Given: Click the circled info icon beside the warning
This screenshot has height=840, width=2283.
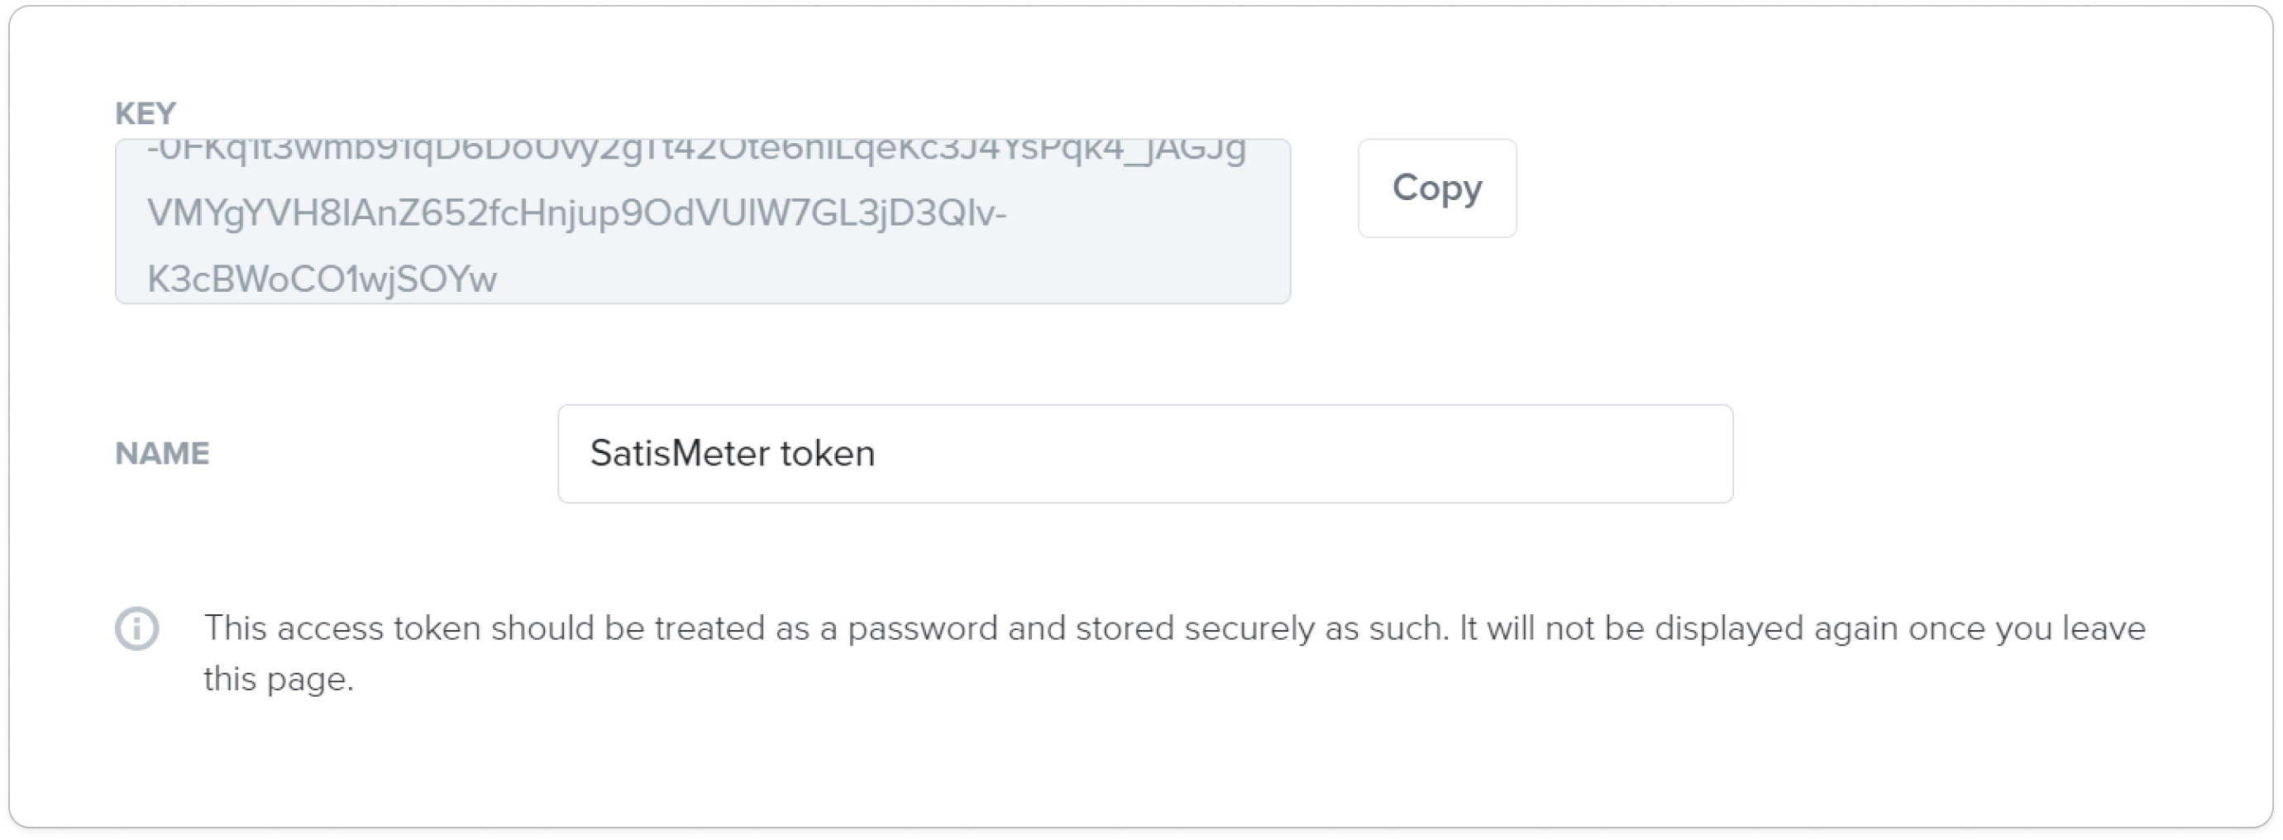Looking at the screenshot, I should pos(137,628).
